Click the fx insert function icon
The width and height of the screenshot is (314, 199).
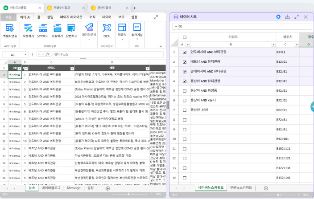click(48, 54)
